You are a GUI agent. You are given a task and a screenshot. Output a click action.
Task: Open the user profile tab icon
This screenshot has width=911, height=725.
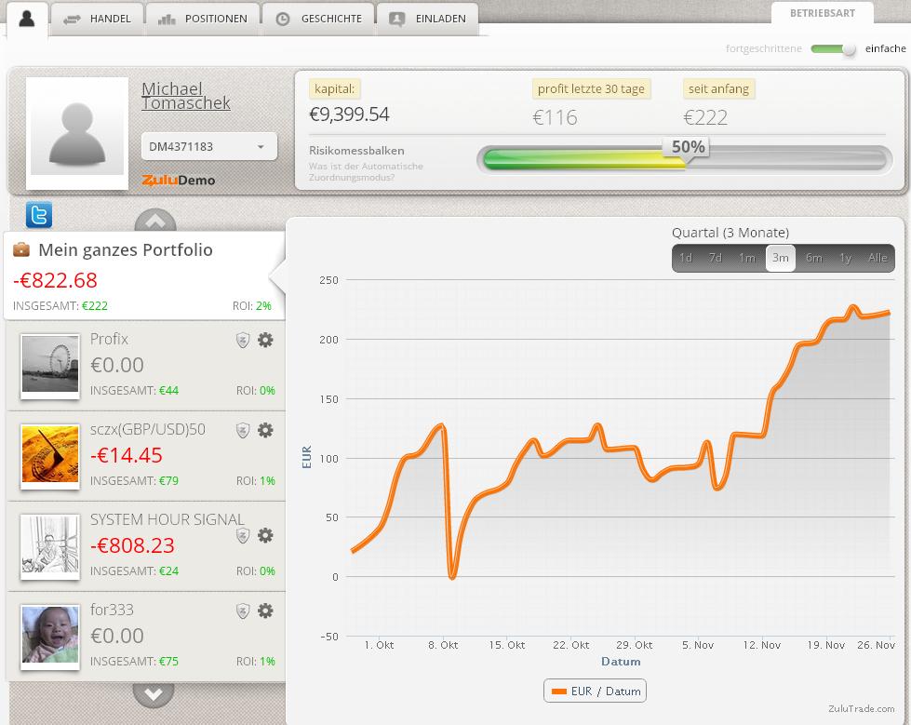[27, 18]
